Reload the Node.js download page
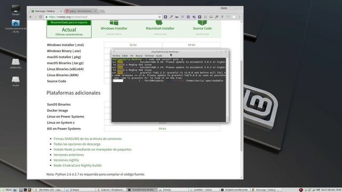This screenshot has height=192, width=342. coord(41,17)
